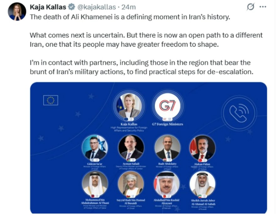Viewport: 280px width, 217px height.
Task: Open the three-dot more options menu
Action: (x=263, y=7)
